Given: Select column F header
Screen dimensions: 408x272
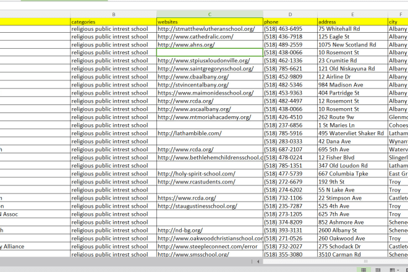Looking at the screenshot, I should click(x=398, y=15).
